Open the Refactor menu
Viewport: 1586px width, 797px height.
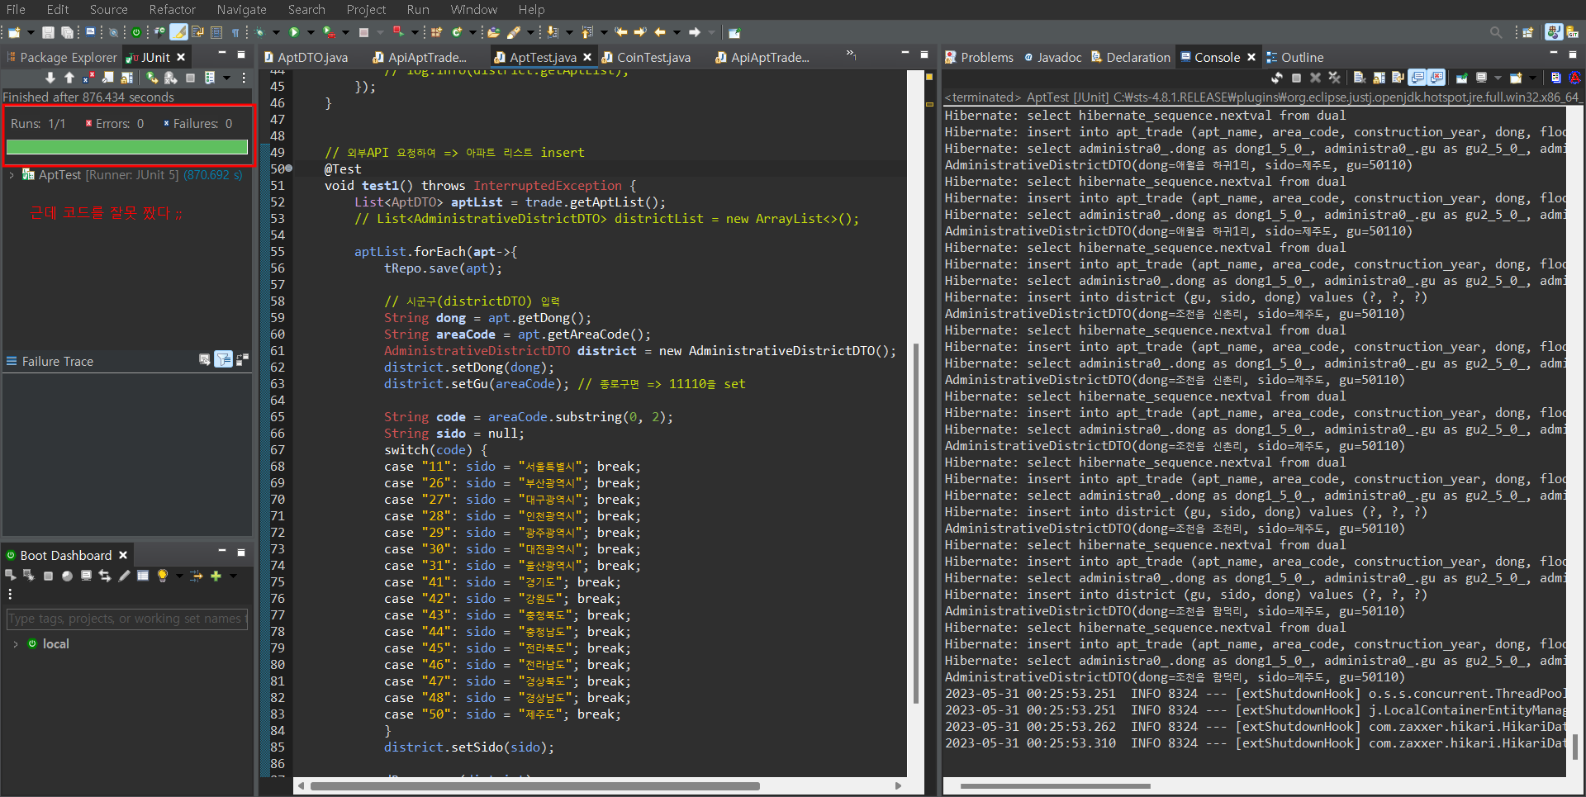pos(172,10)
